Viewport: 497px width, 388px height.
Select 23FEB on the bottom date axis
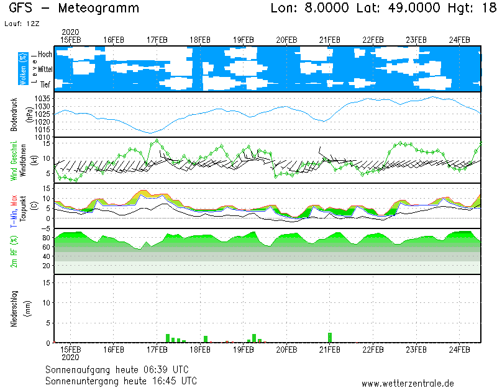416,350
